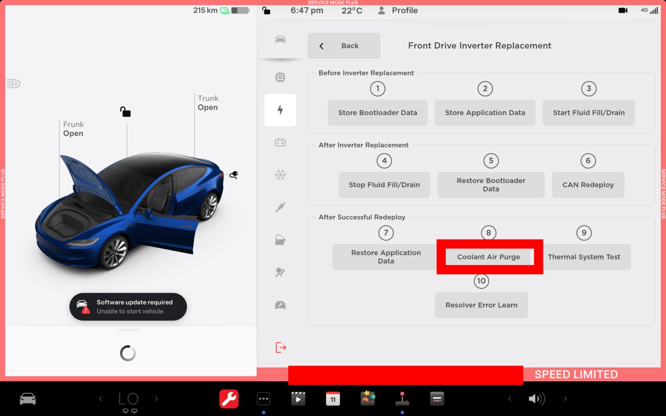This screenshot has width=666, height=416.
Task: Open the door closures sidebar icon
Action: tap(280, 240)
